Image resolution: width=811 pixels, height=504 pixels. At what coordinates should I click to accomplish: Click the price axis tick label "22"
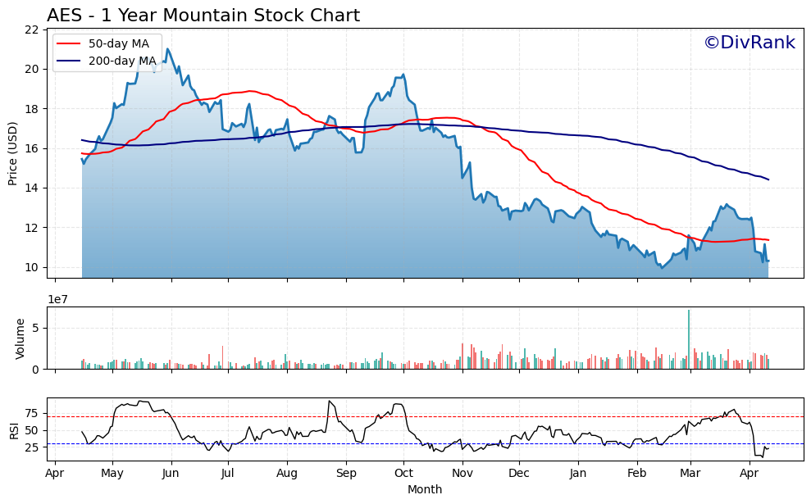(x=32, y=30)
